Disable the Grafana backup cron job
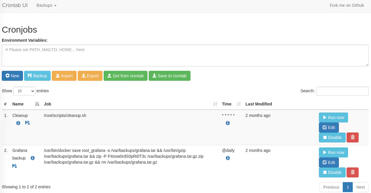The width and height of the screenshot is (371, 193). 332,172
